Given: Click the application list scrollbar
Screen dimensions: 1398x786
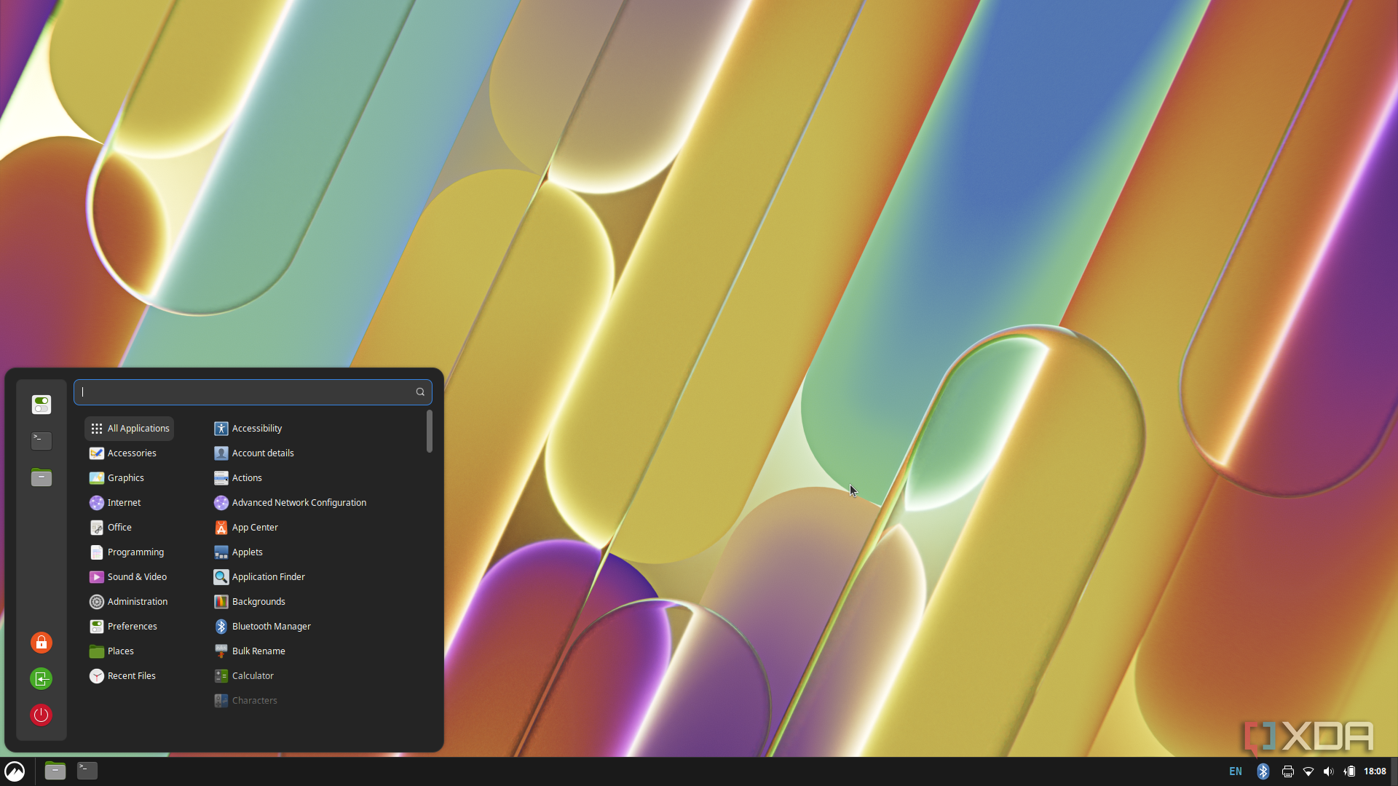Looking at the screenshot, I should click(430, 432).
